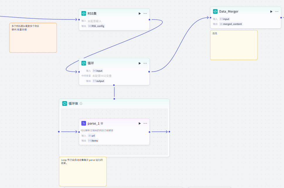
Task: Click RSS集 node input connection port
Action: pyautogui.click(x=79, y=20)
